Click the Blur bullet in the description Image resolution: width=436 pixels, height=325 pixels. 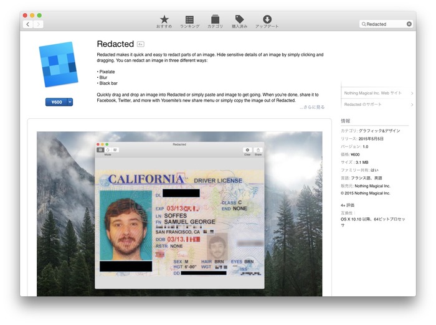pos(102,78)
